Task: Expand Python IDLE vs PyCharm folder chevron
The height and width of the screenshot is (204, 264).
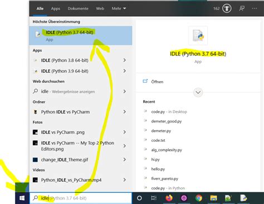Action: pyautogui.click(x=125, y=112)
